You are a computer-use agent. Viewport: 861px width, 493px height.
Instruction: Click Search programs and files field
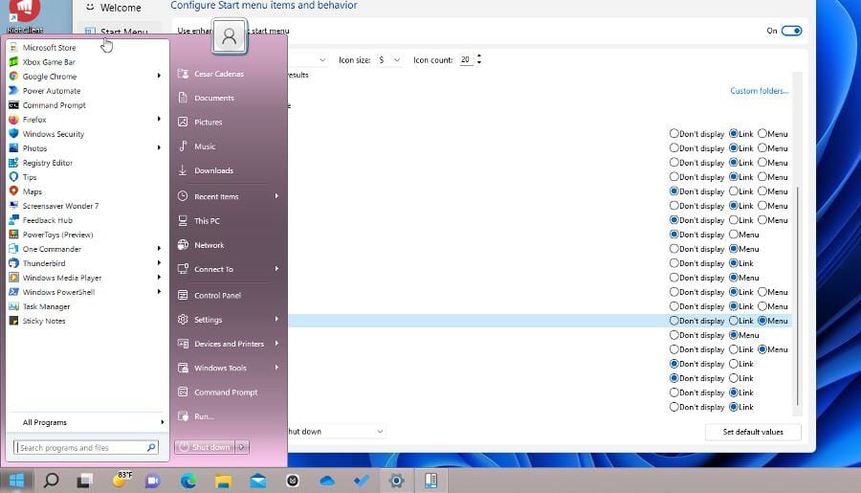point(86,447)
